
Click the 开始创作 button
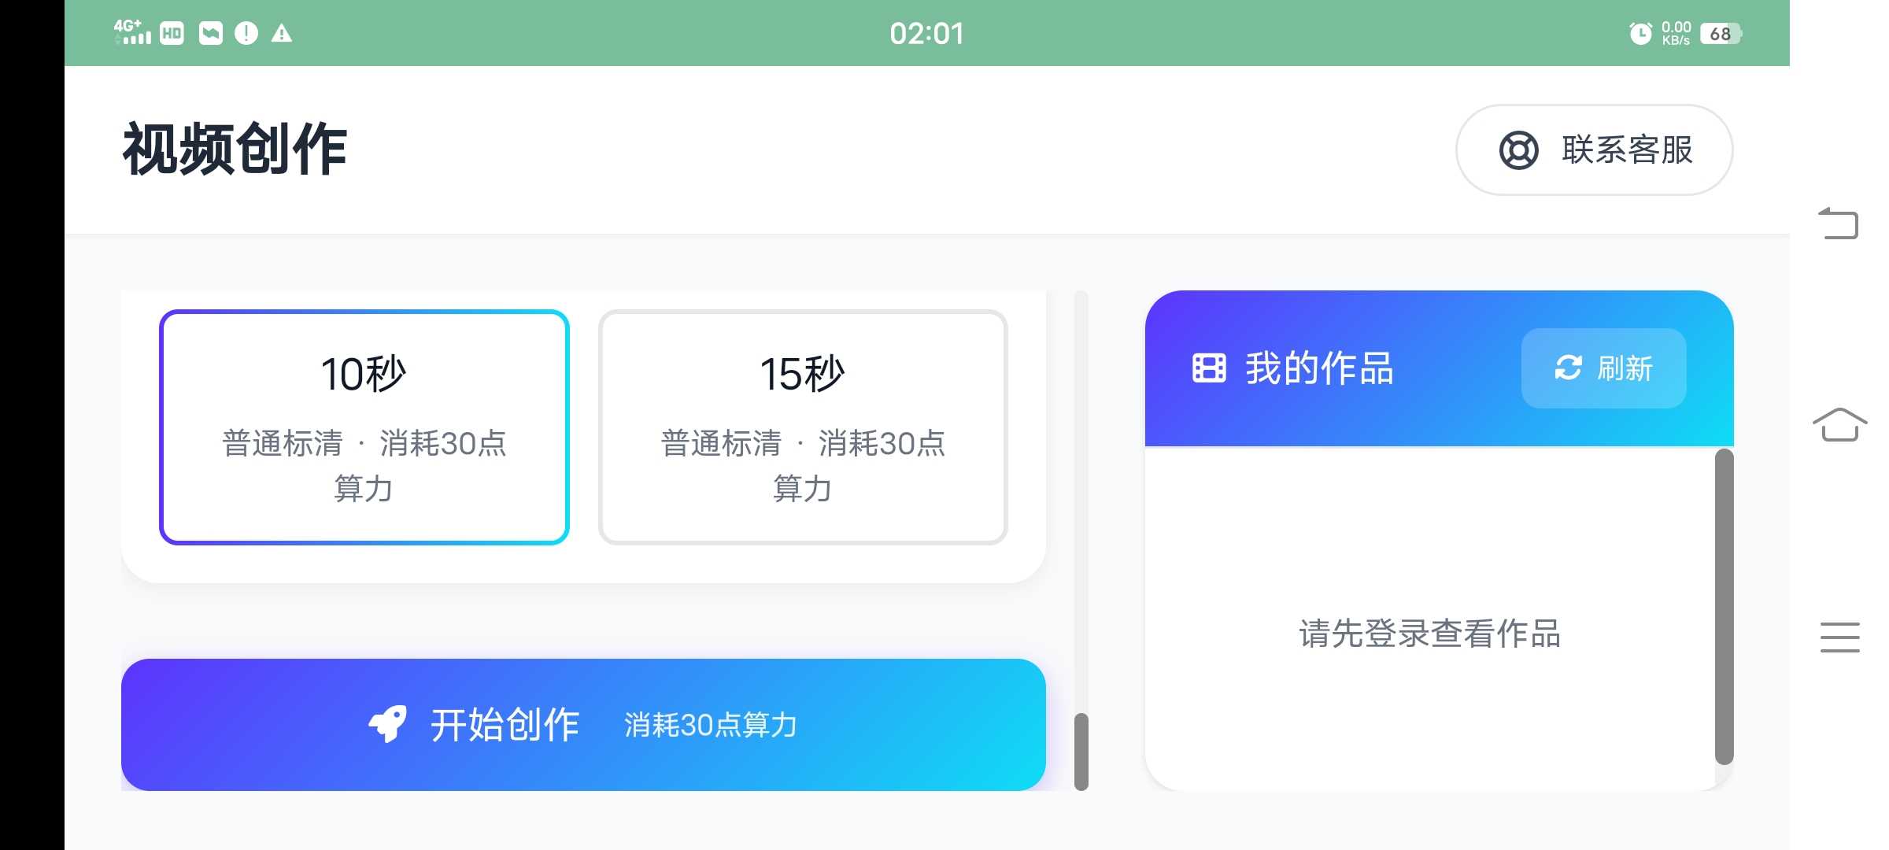(583, 724)
